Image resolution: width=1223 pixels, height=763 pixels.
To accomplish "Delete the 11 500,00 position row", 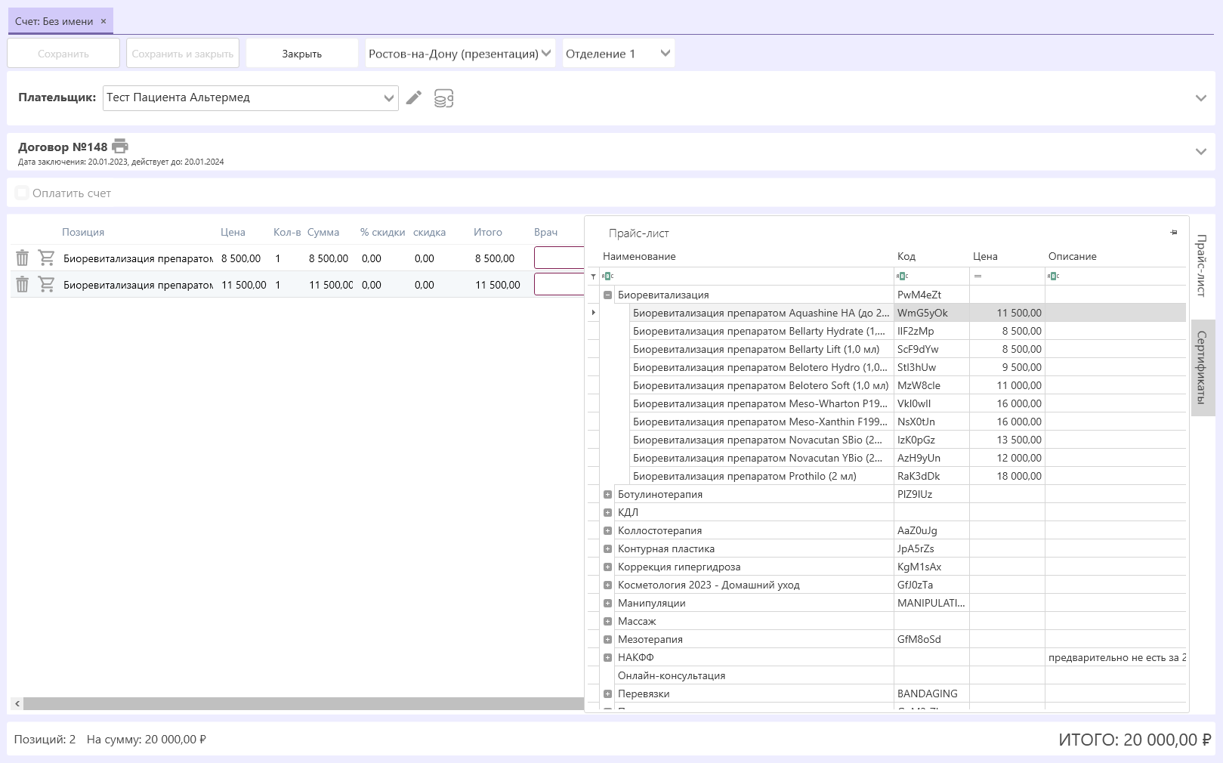I will (23, 285).
